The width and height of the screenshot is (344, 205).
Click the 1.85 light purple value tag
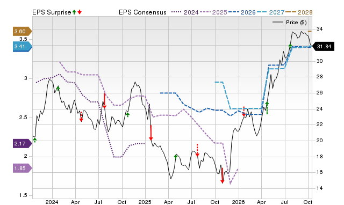[23, 168]
